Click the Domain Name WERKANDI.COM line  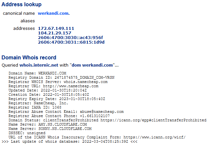point(37,73)
